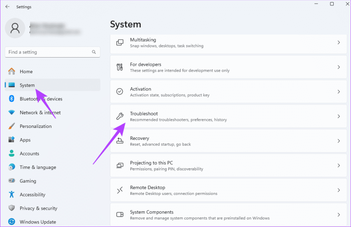This screenshot has width=351, height=227.
Task: Click the Personalization paintbrush icon
Action: coord(12,126)
